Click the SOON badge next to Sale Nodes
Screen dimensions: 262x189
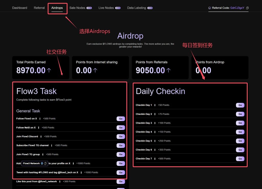[x=89, y=8]
